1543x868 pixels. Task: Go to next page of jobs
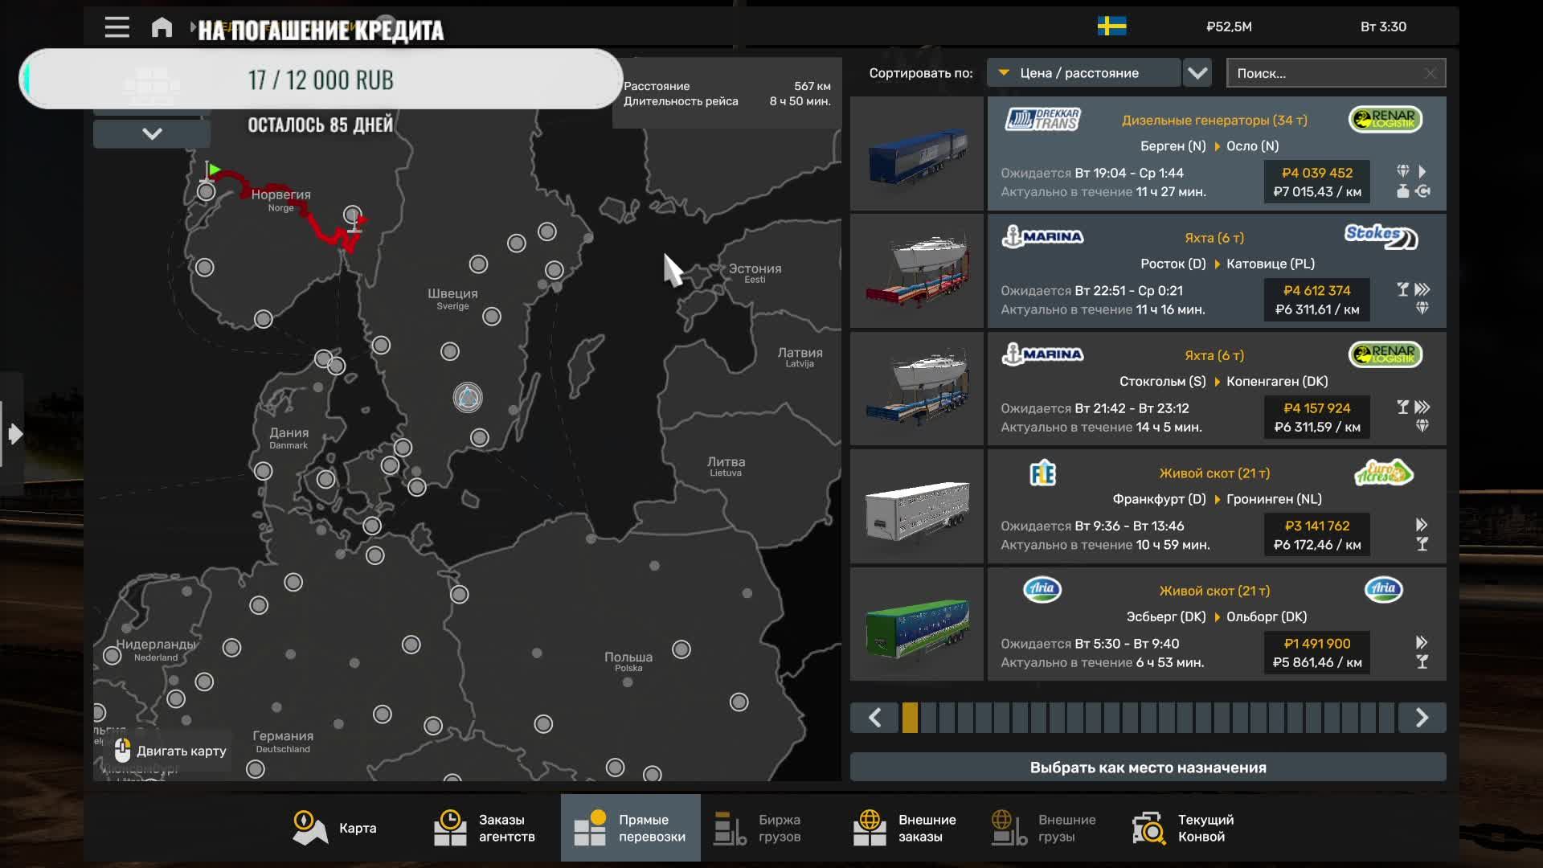1421,718
